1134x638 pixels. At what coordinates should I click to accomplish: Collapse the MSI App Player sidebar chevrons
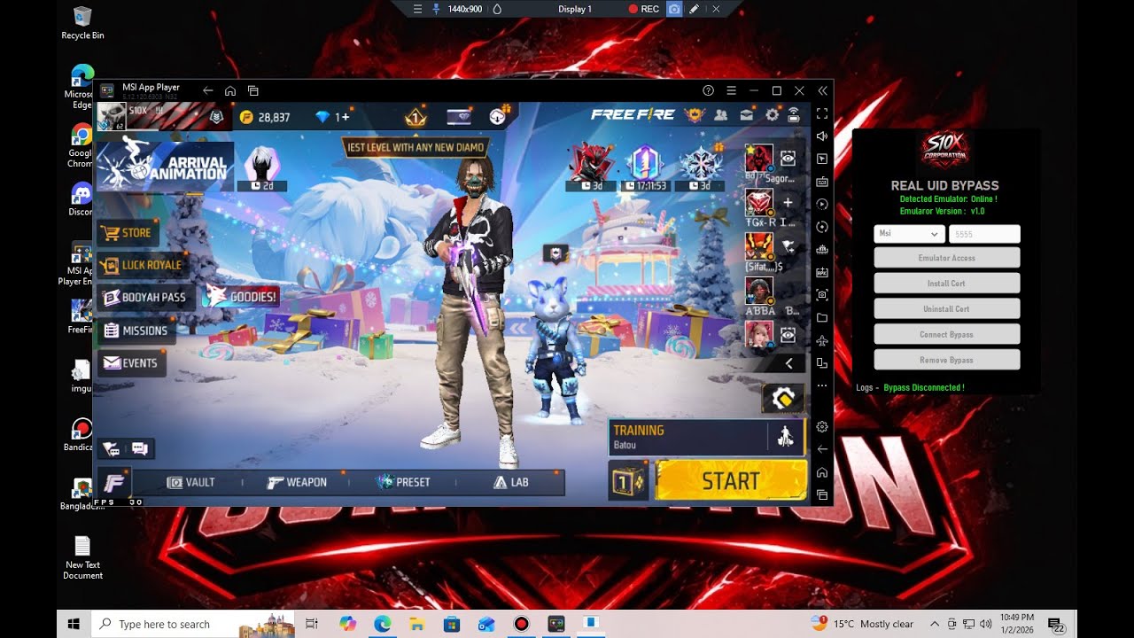[x=822, y=90]
